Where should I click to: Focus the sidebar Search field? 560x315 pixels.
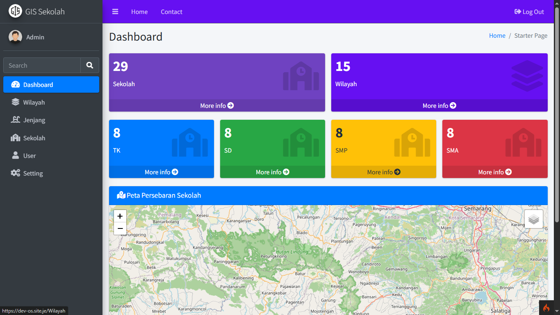pyautogui.click(x=42, y=65)
